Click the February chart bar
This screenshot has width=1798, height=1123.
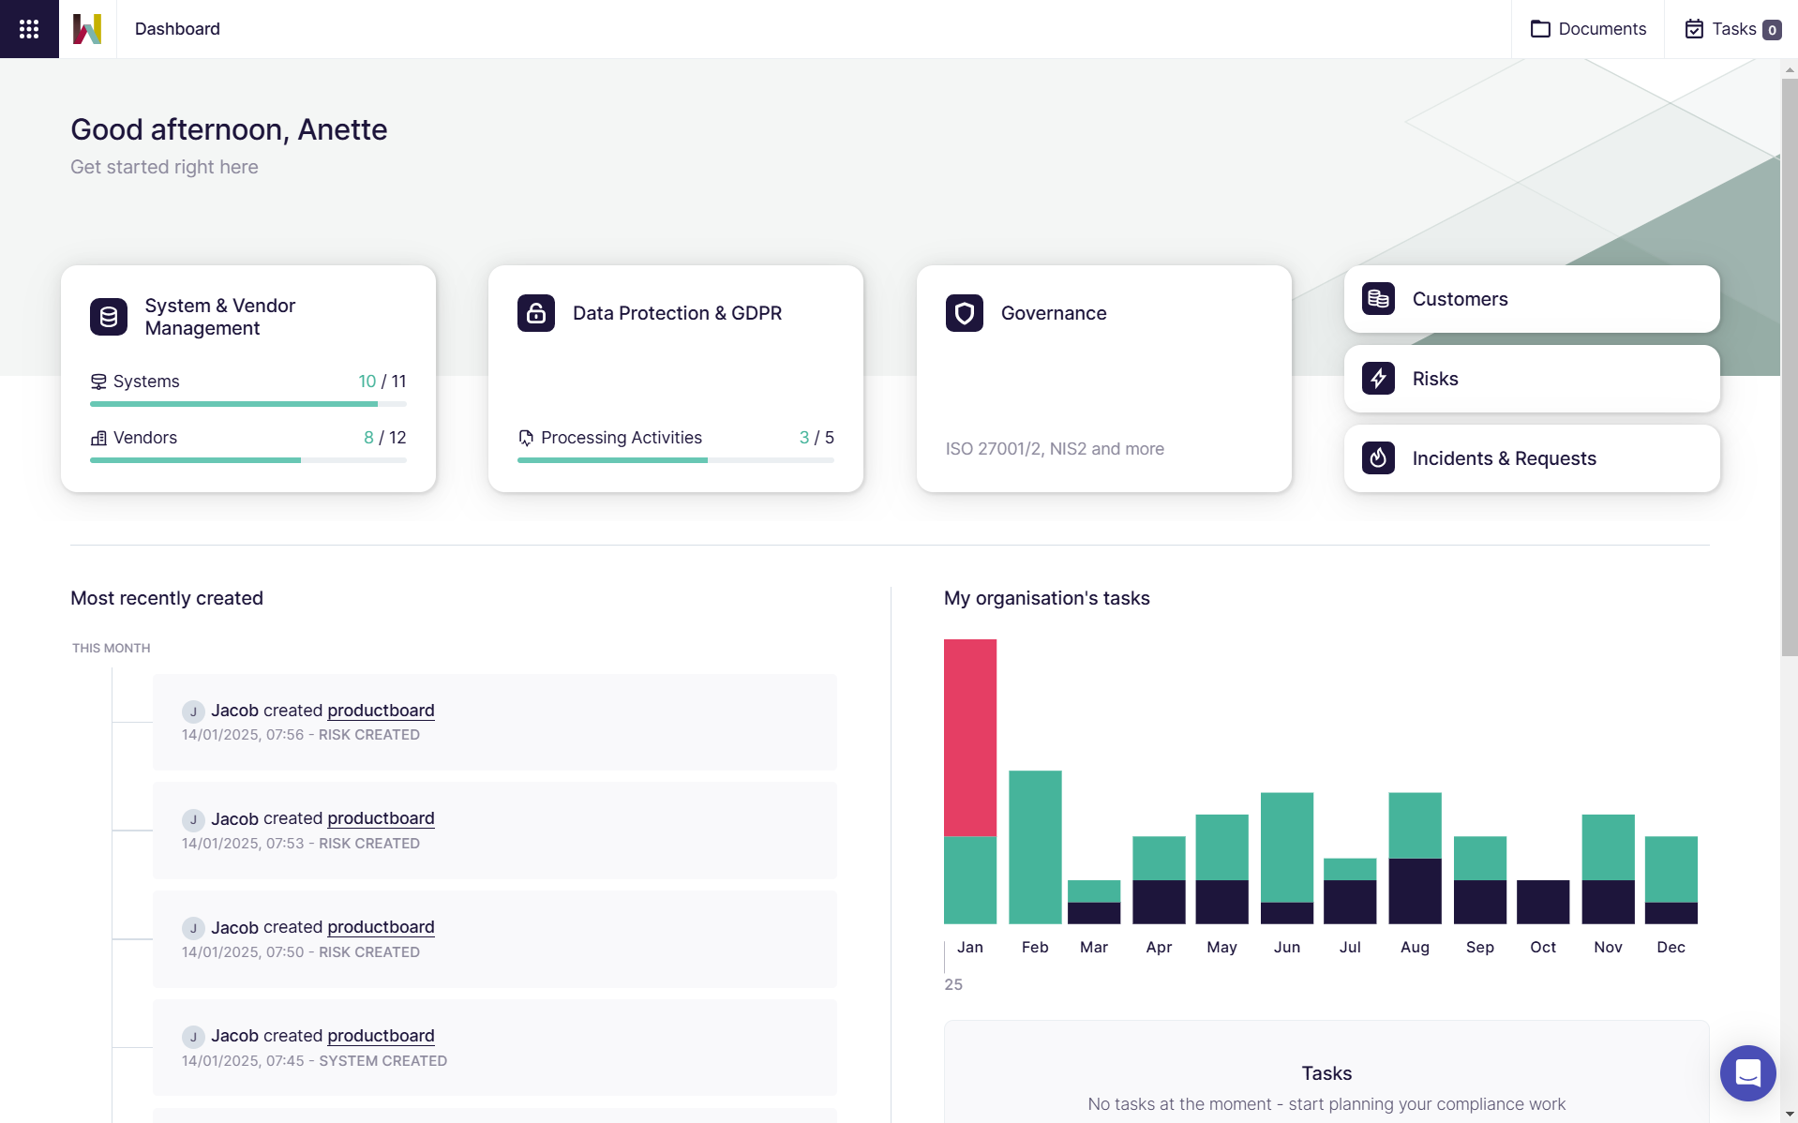[1035, 847]
